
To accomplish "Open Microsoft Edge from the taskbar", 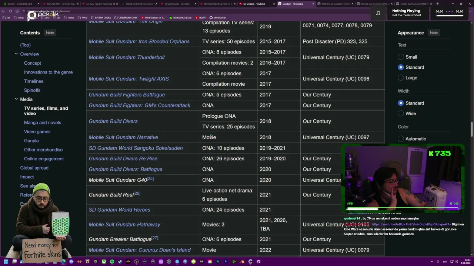I will (x=63, y=262).
